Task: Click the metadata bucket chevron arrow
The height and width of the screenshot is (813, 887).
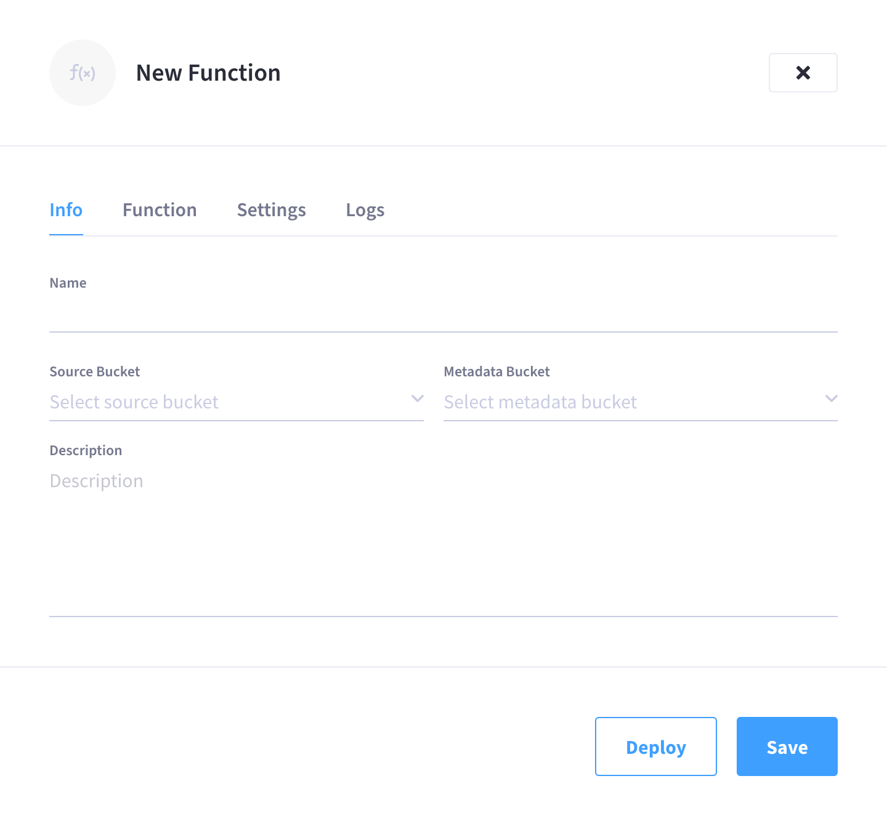Action: pyautogui.click(x=832, y=398)
